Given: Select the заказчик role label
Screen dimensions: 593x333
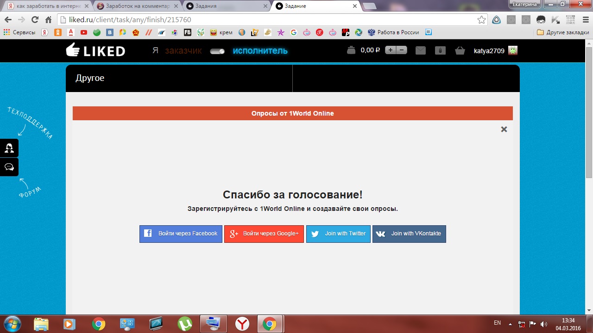Looking at the screenshot, I should [183, 51].
